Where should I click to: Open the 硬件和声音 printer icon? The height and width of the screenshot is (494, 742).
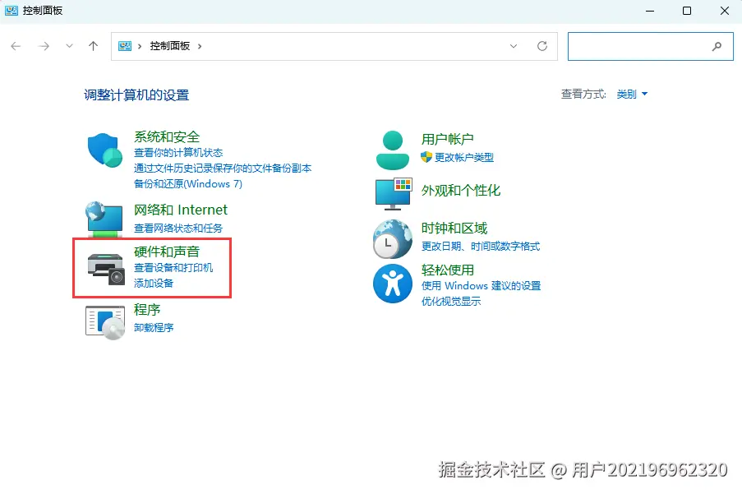coord(106,269)
